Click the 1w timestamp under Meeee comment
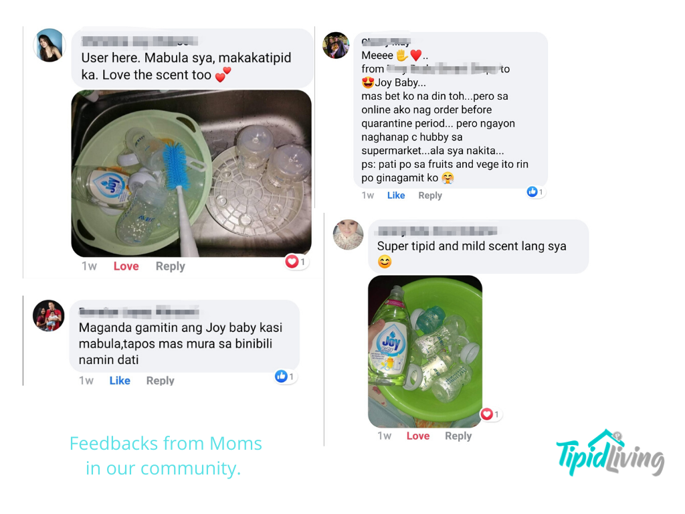 [x=368, y=195]
